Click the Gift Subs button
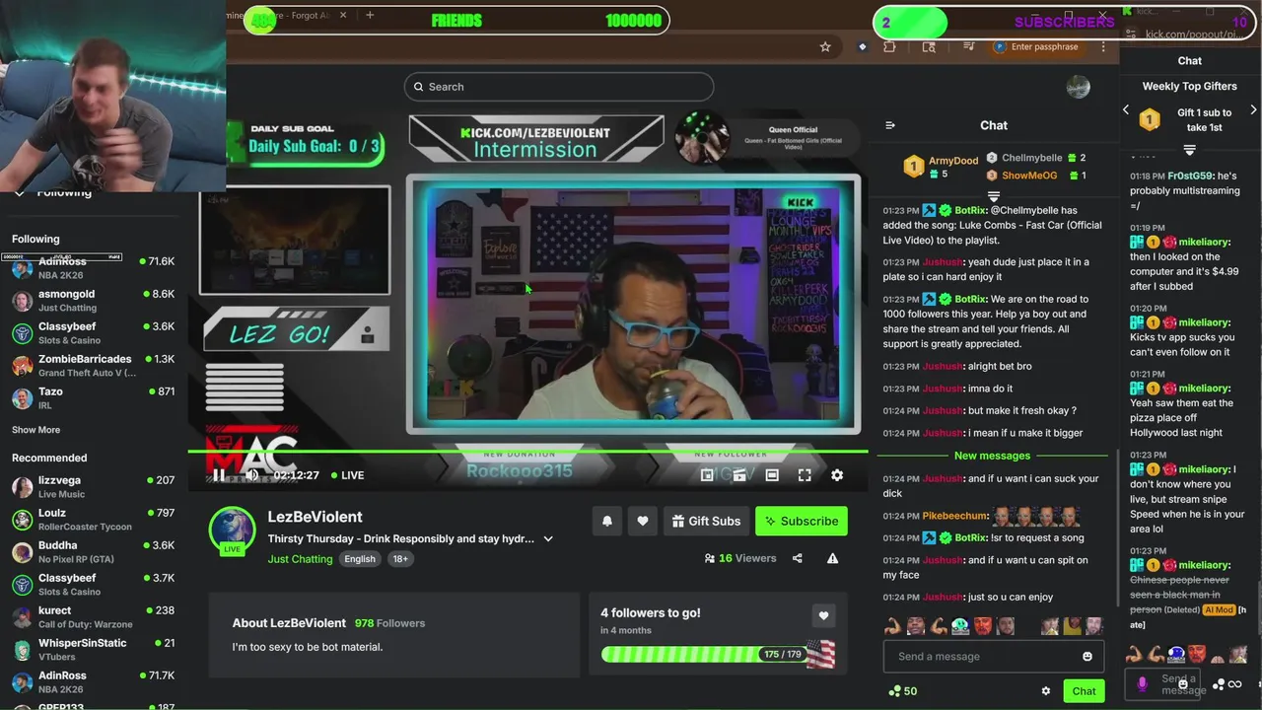The width and height of the screenshot is (1262, 710). pyautogui.click(x=706, y=521)
